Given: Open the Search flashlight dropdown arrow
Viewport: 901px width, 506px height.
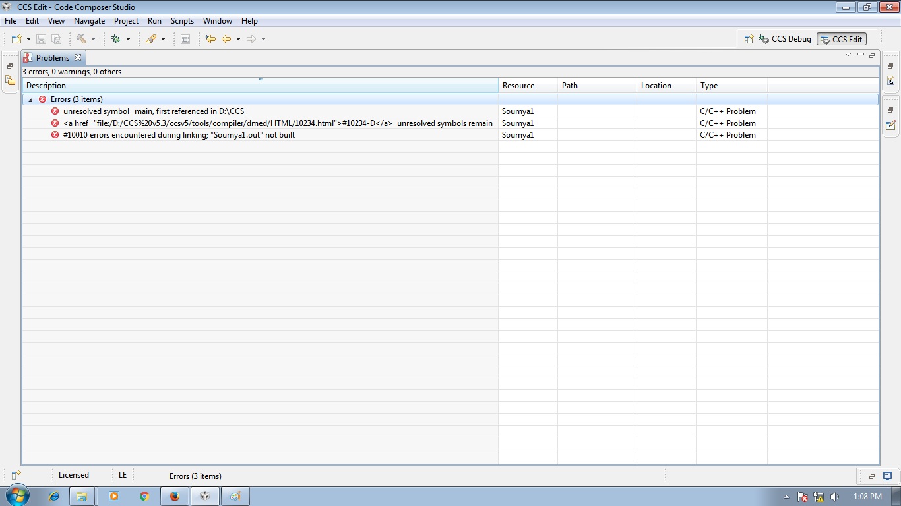Looking at the screenshot, I should [x=163, y=39].
